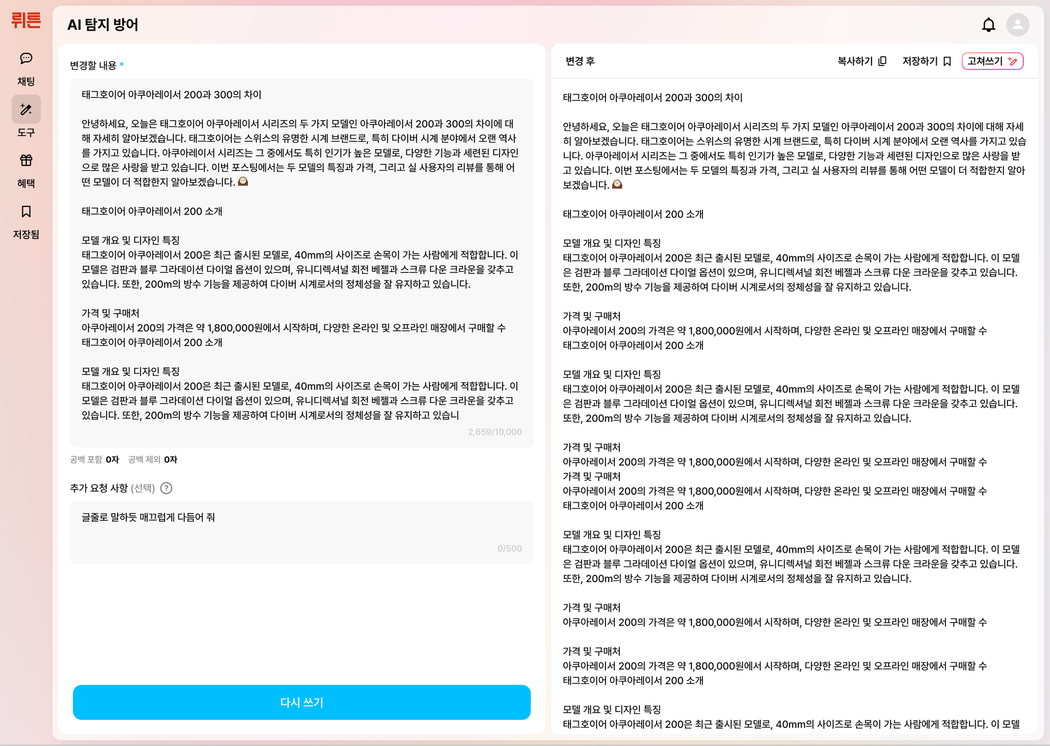This screenshot has height=746, width=1050.
Task: Focus the 추가 요청 사항 input field
Action: coord(301,532)
